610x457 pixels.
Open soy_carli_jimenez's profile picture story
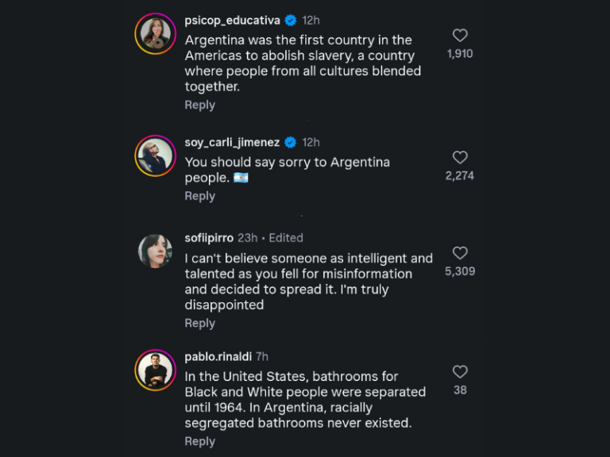155,156
